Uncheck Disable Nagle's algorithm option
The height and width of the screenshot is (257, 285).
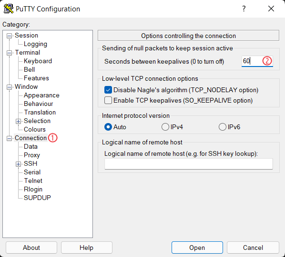tap(108, 90)
